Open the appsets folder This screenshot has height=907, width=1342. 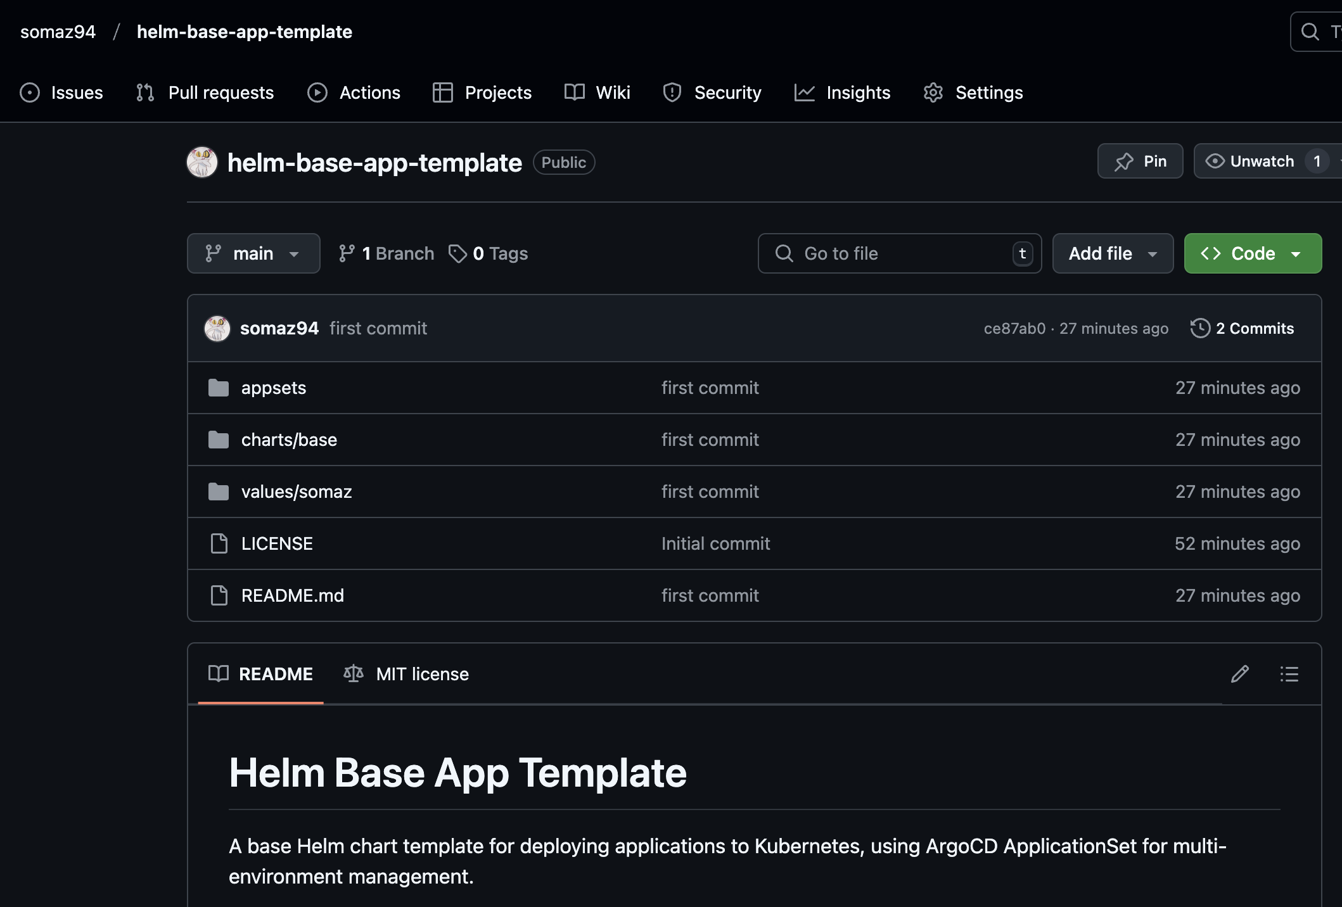[273, 388]
